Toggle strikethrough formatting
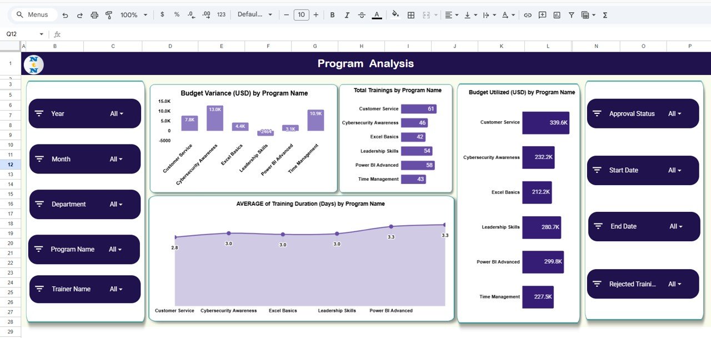The width and height of the screenshot is (711, 338). (361, 14)
